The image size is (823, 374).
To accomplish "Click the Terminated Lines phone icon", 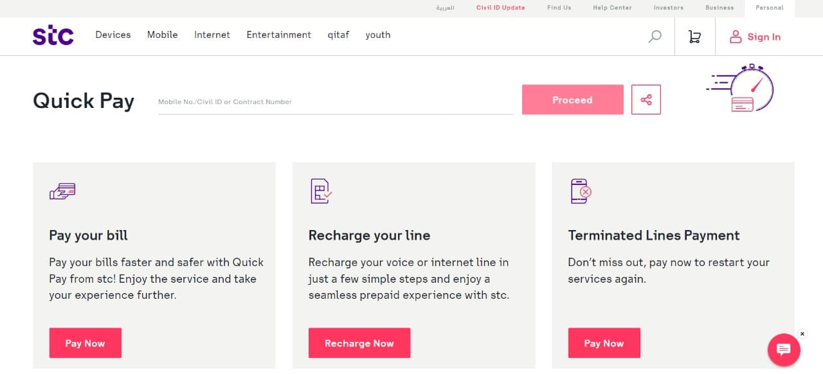I will coord(579,191).
